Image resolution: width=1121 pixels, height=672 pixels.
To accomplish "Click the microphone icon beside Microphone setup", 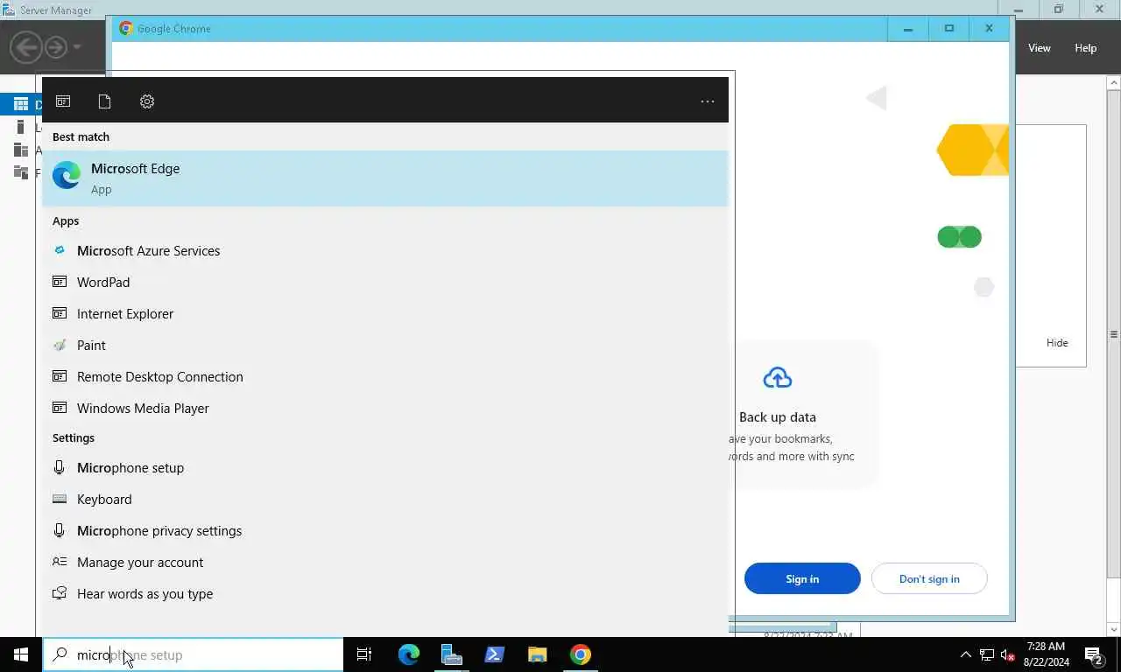I will coord(60,467).
